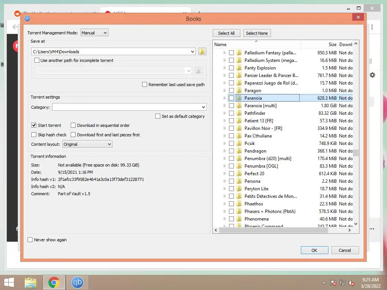Check Never show again
The height and width of the screenshot is (290, 387).
tap(30, 240)
